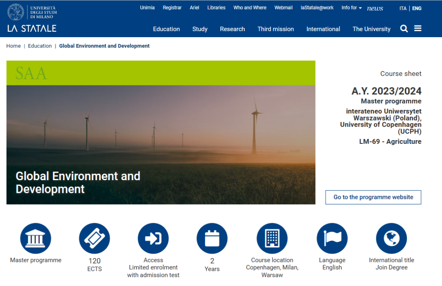
Task: Click the Copenhagen, Milan, Warsaw location text
Action: [272, 271]
